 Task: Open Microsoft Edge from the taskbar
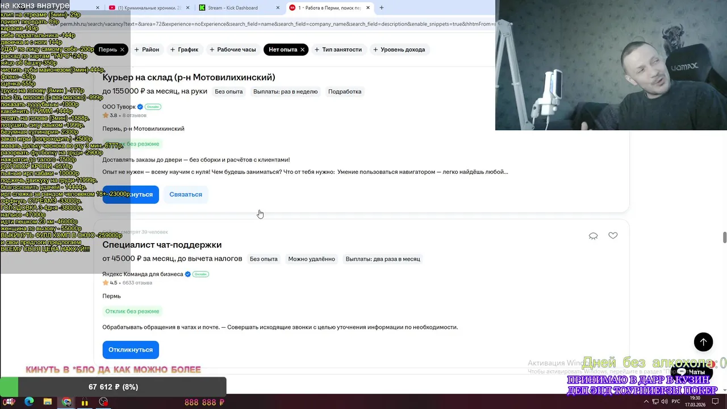(29, 402)
